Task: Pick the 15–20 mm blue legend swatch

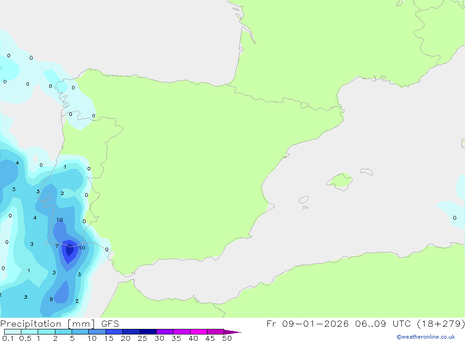Action: [114, 332]
